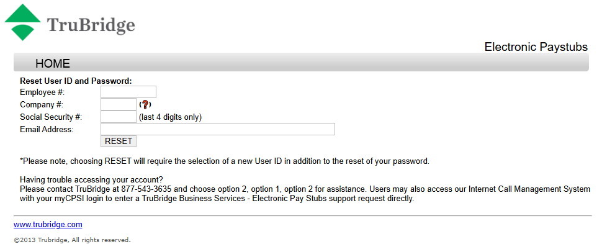Click the Electronic Paystubs heading
This screenshot has width=602, height=252.
click(x=536, y=47)
